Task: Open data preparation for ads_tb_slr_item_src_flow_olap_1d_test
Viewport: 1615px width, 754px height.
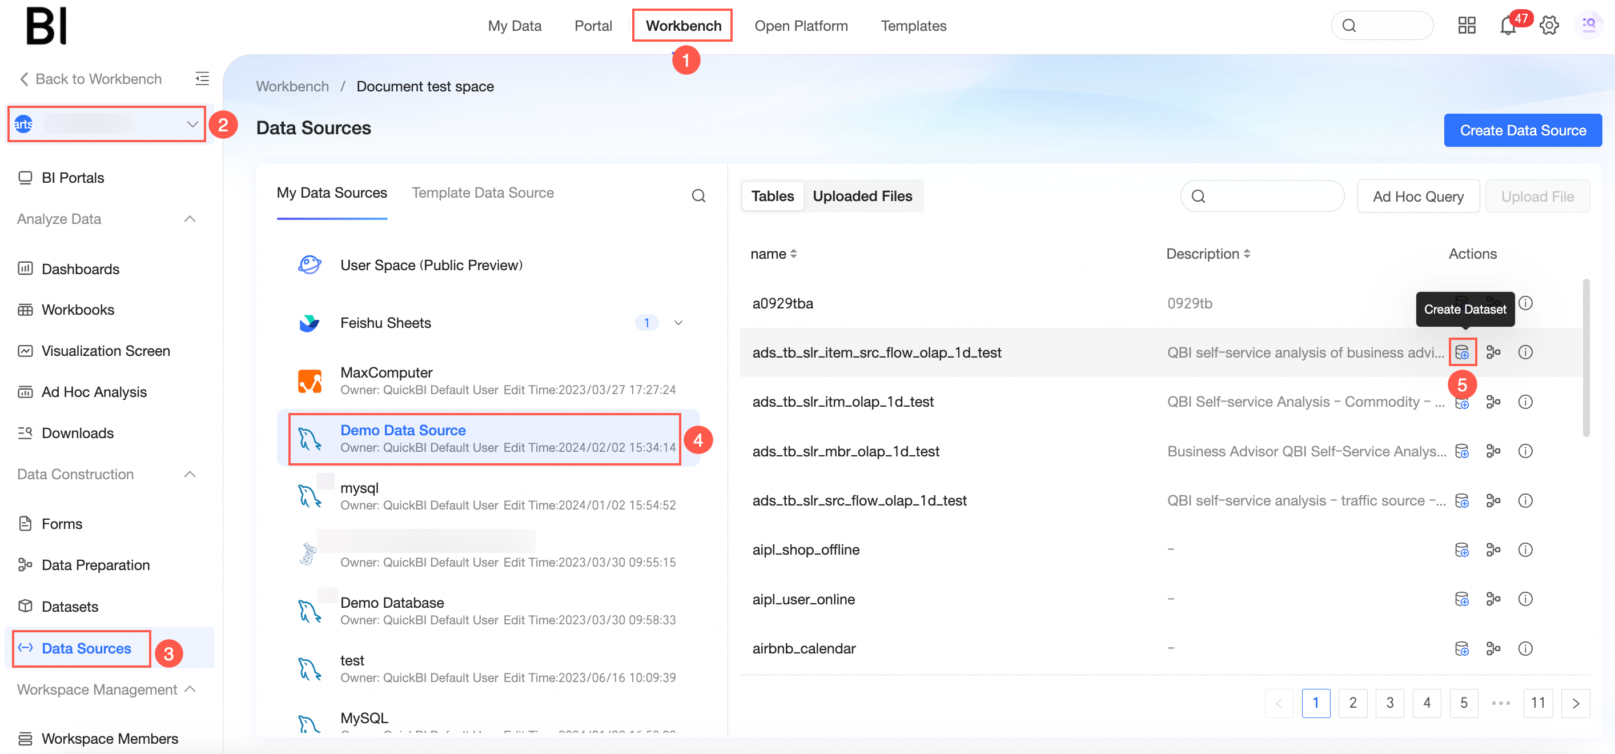Action: pos(1493,352)
